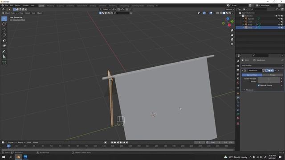This screenshot has width=285, height=160.
Task: Open the Object Mode dropdown
Action: point(10,13)
